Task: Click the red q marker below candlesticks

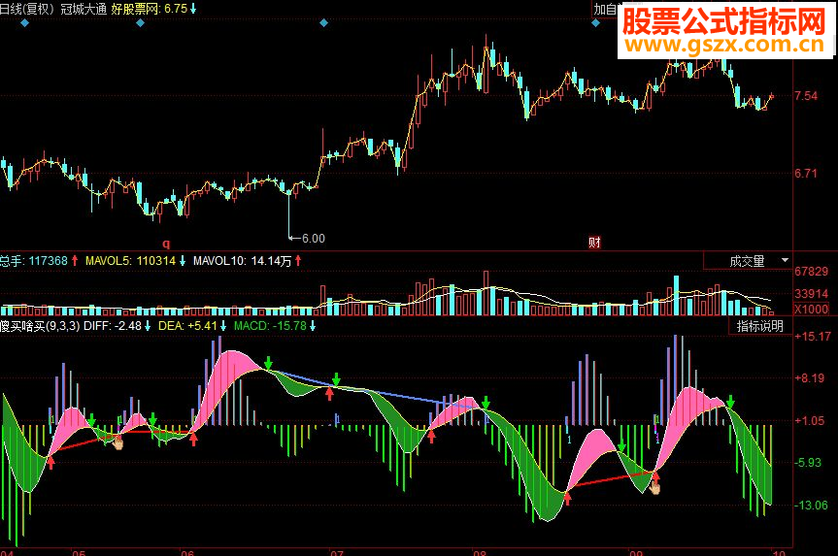Action: click(166, 244)
